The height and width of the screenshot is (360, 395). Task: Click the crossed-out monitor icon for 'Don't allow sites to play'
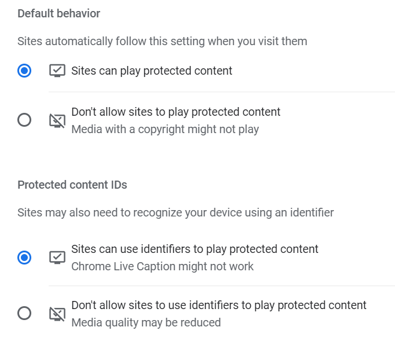point(57,120)
